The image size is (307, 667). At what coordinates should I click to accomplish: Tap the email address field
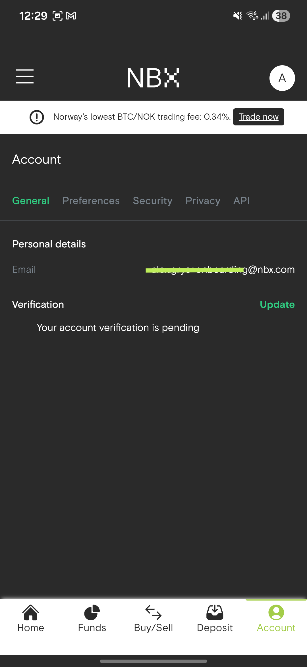click(220, 269)
